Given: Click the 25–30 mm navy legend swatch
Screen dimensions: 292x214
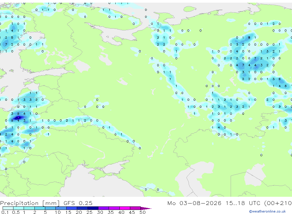Looking at the screenshot, I should (93, 208).
